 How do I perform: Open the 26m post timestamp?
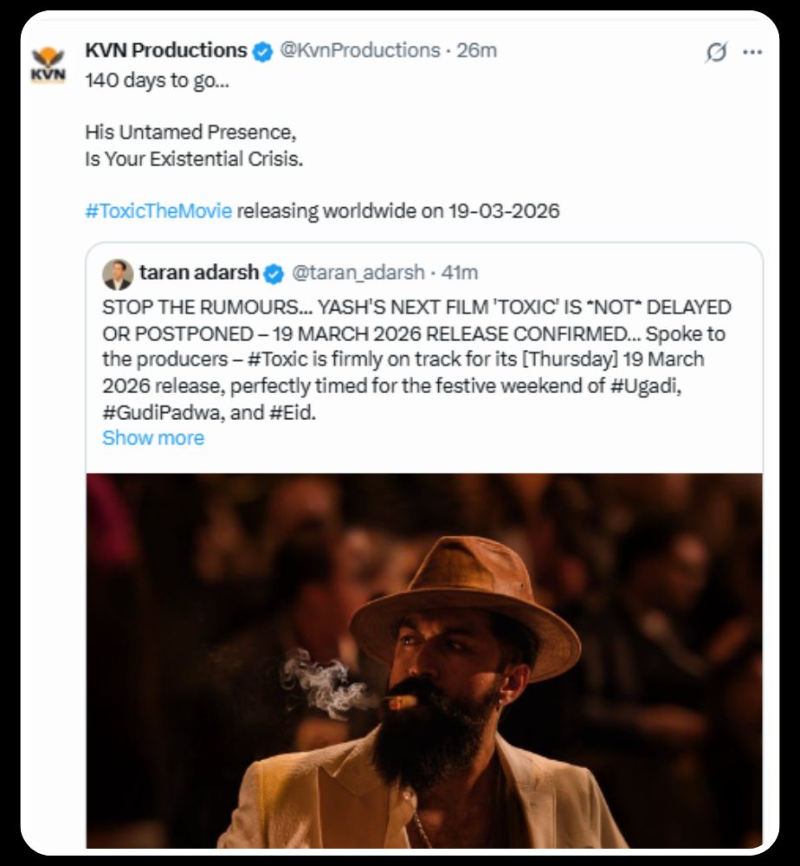[x=477, y=51]
